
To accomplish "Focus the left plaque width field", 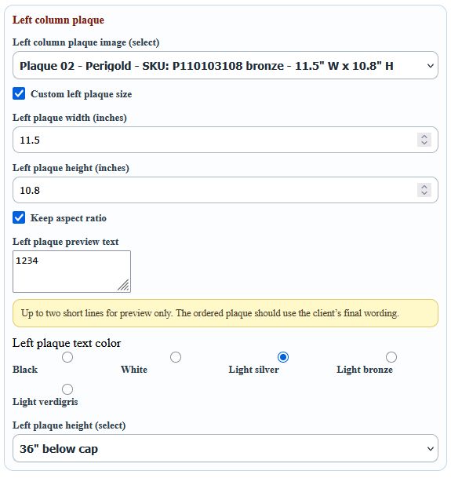I will tap(225, 140).
